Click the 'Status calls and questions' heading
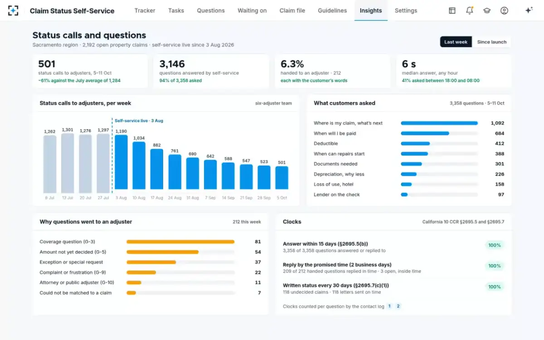This screenshot has height=340, width=544. point(89,35)
